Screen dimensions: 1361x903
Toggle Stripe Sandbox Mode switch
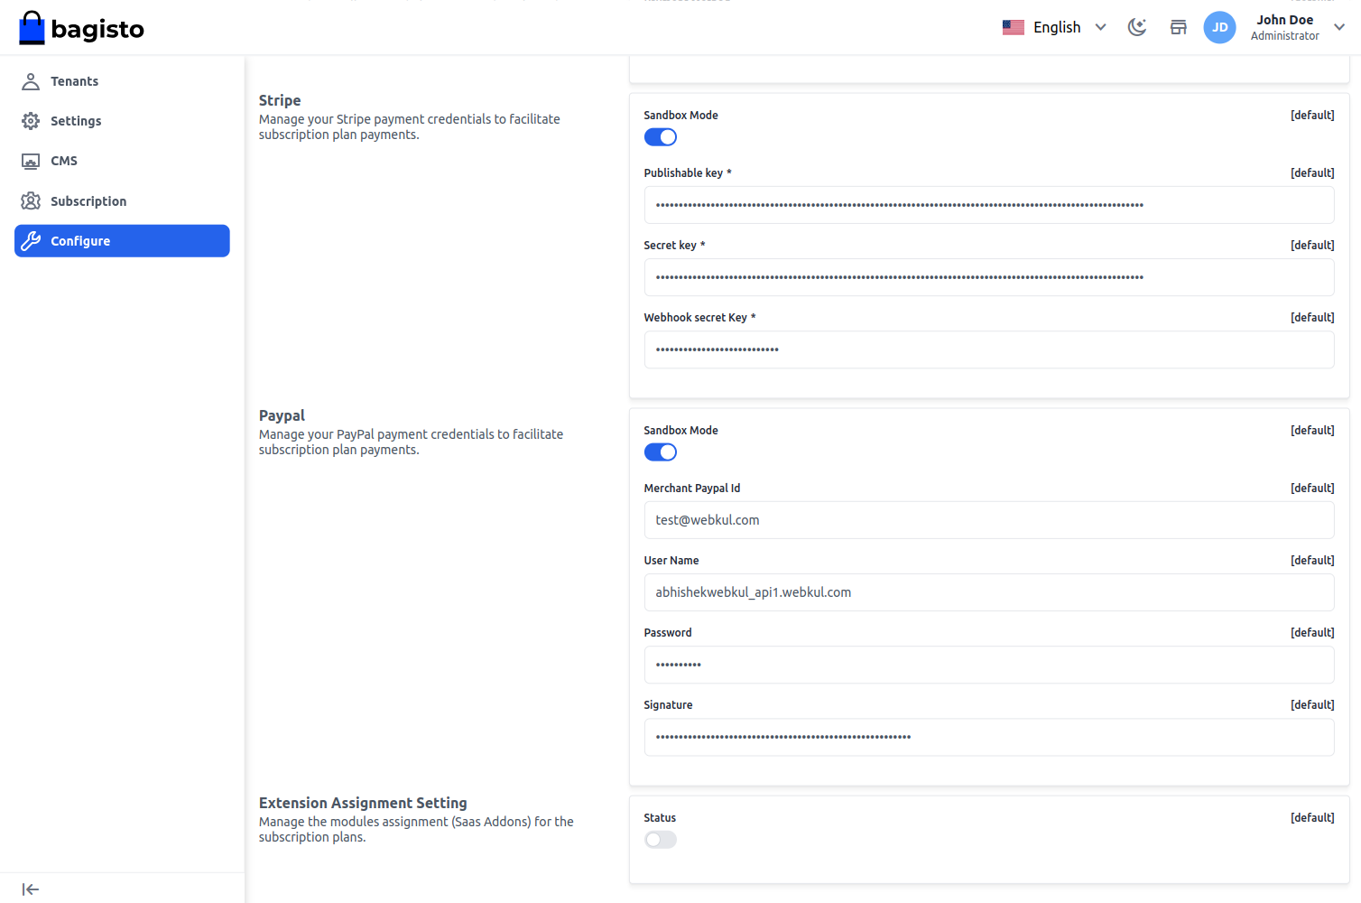(661, 137)
